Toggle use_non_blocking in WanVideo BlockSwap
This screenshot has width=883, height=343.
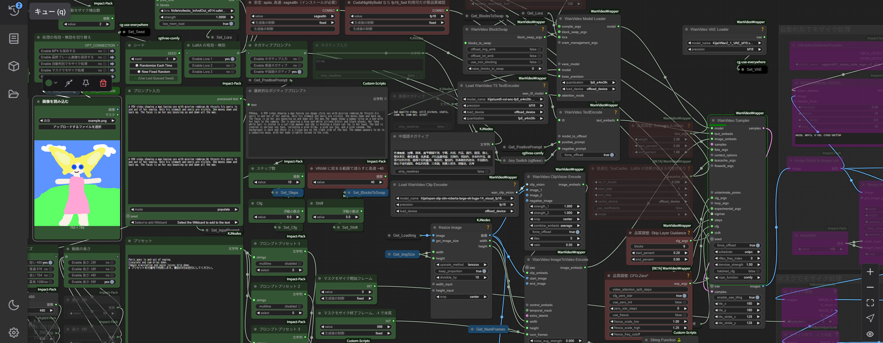point(506,62)
